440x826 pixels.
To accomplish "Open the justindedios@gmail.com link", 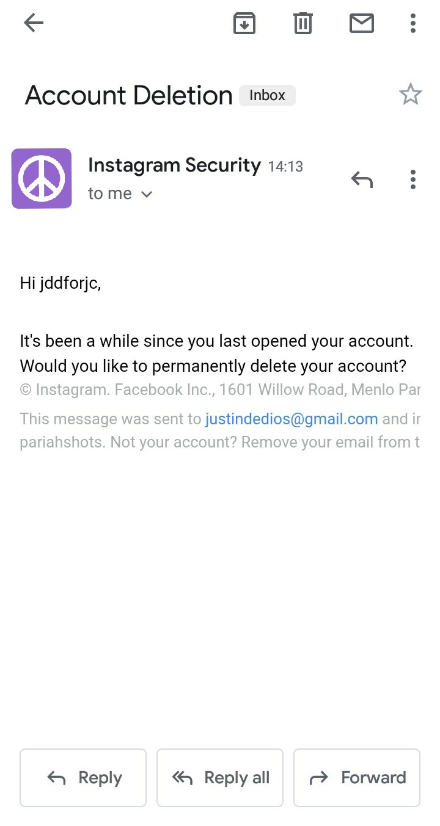I will 291,419.
